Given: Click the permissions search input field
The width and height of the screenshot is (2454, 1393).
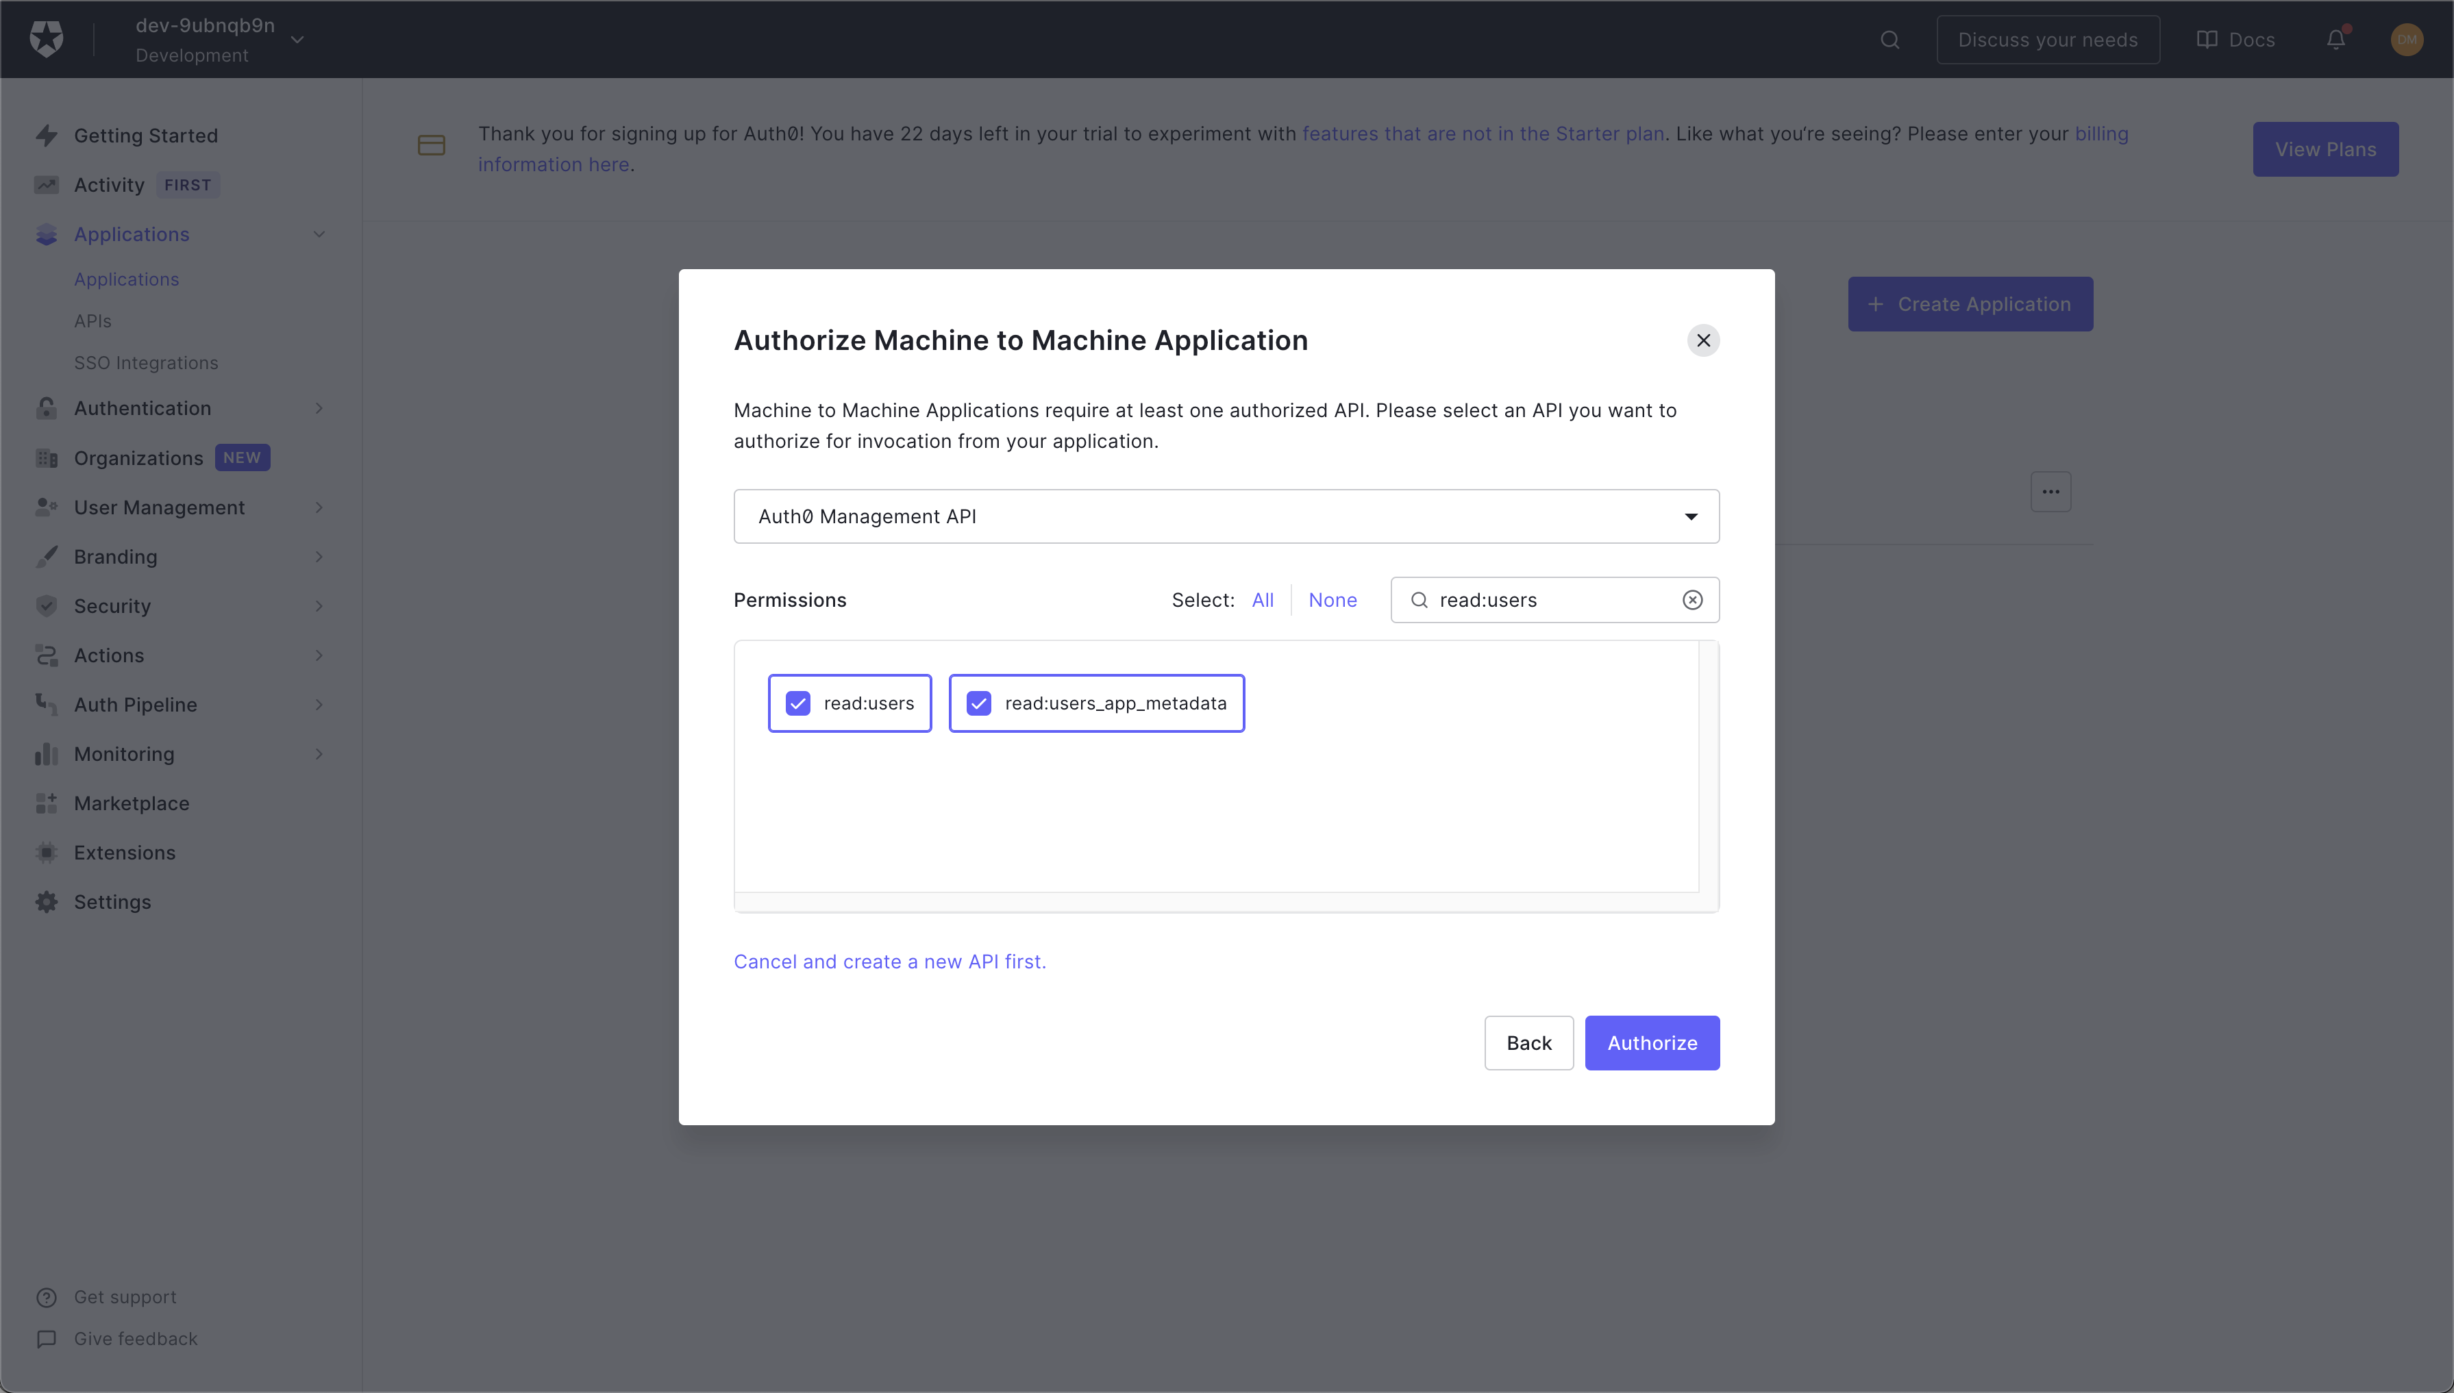Looking at the screenshot, I should [x=1550, y=600].
